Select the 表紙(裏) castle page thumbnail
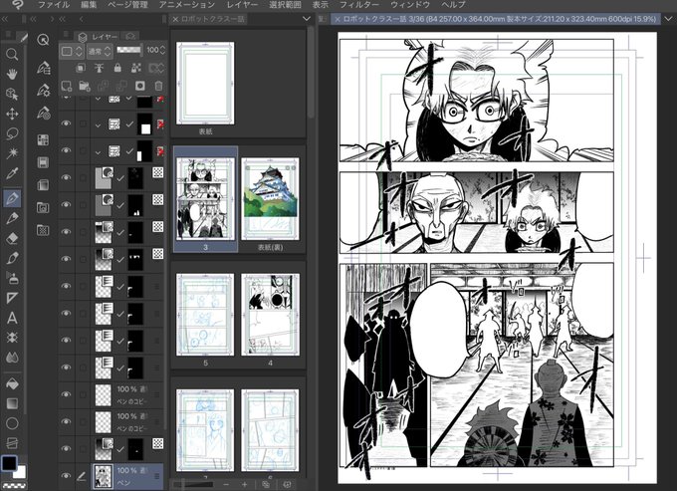 (x=270, y=199)
